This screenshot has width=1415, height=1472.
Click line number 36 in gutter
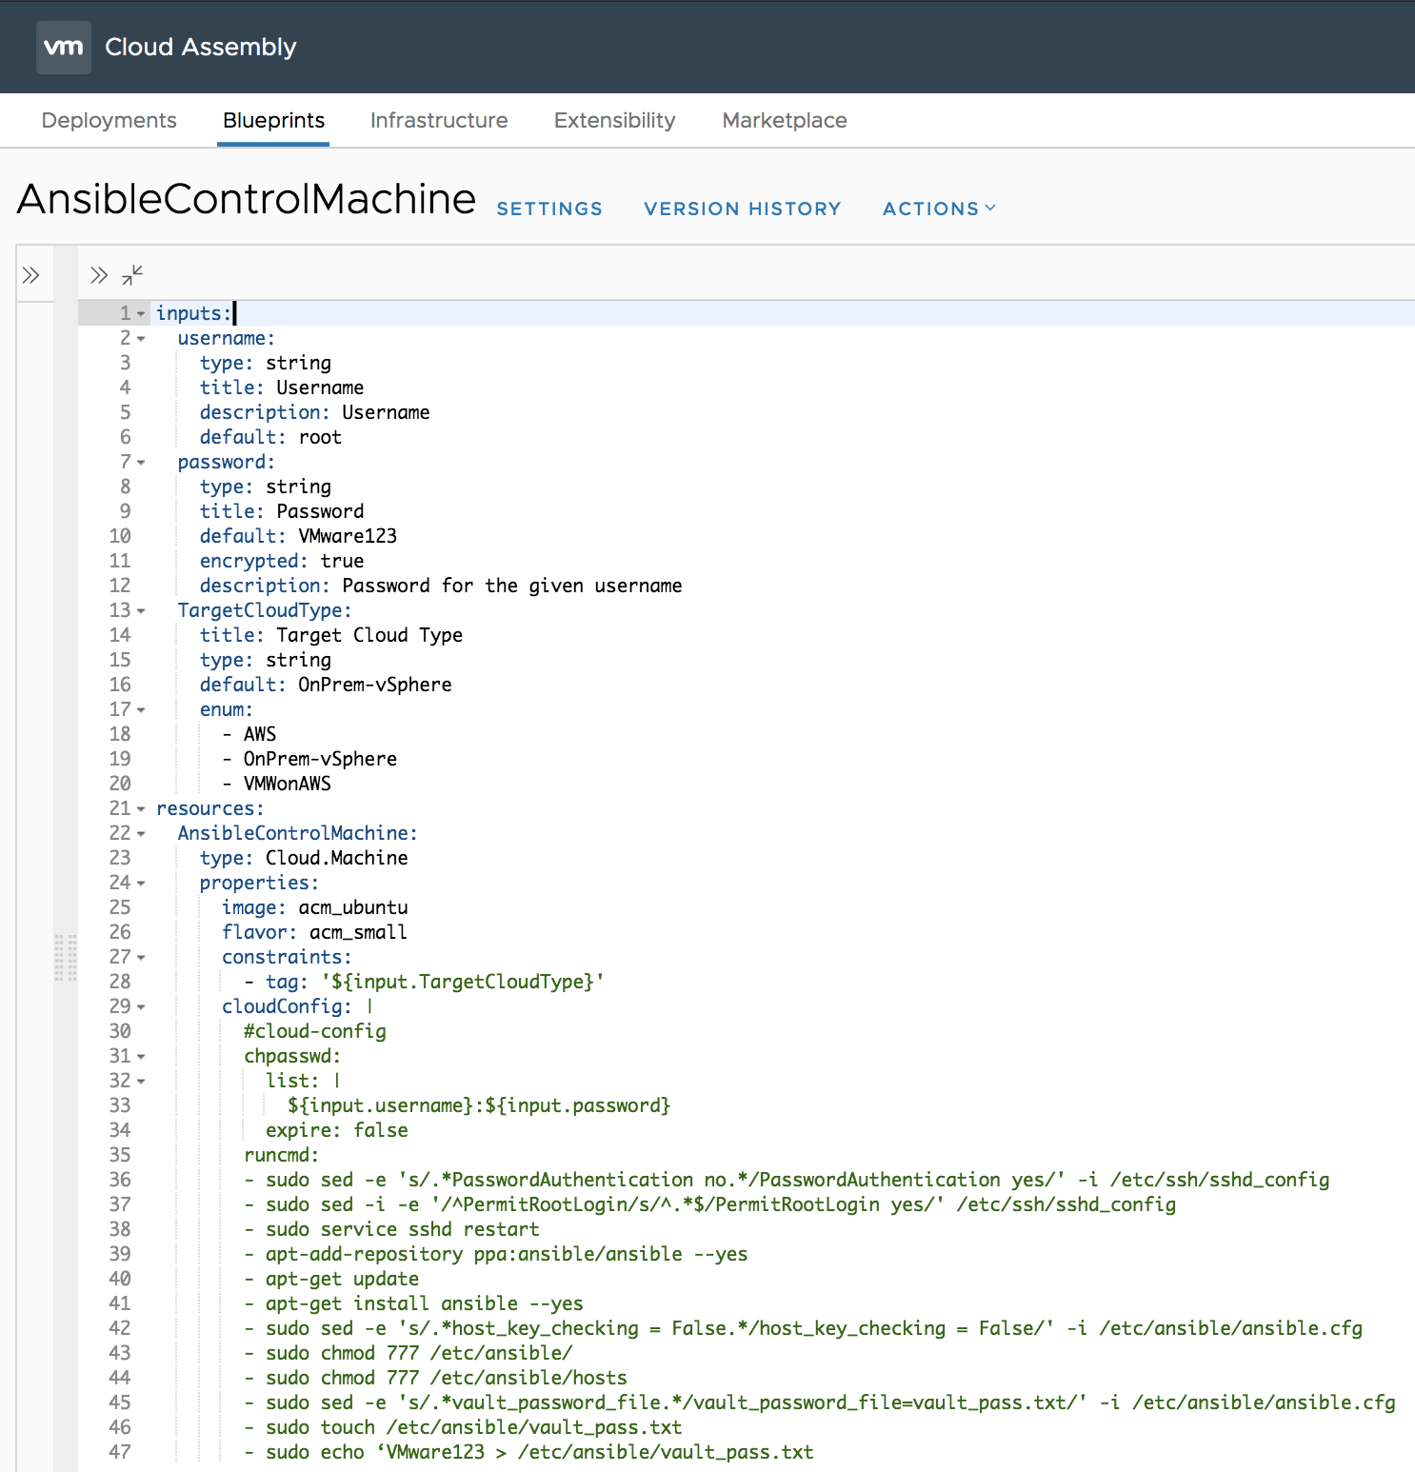click(120, 1180)
